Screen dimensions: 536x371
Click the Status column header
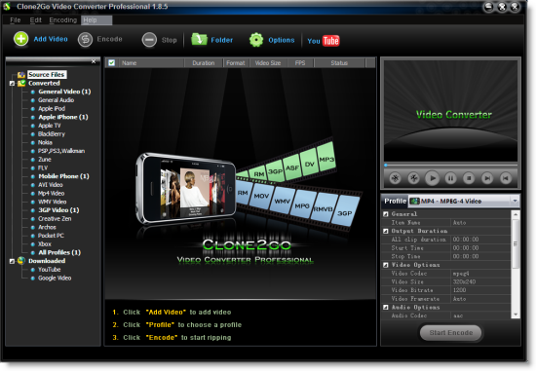(339, 63)
